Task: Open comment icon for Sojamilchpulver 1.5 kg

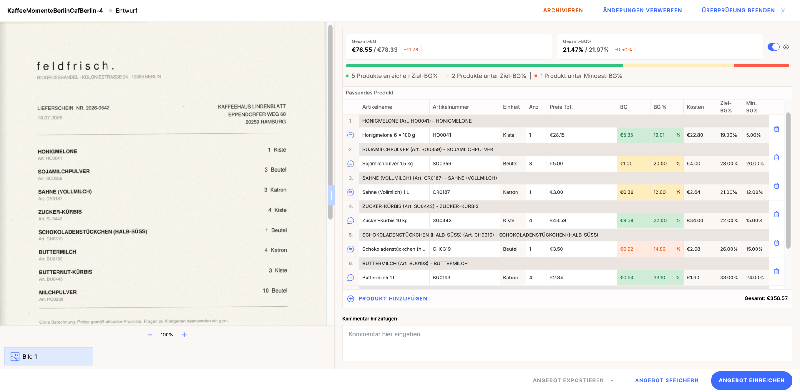Action: coord(351,164)
